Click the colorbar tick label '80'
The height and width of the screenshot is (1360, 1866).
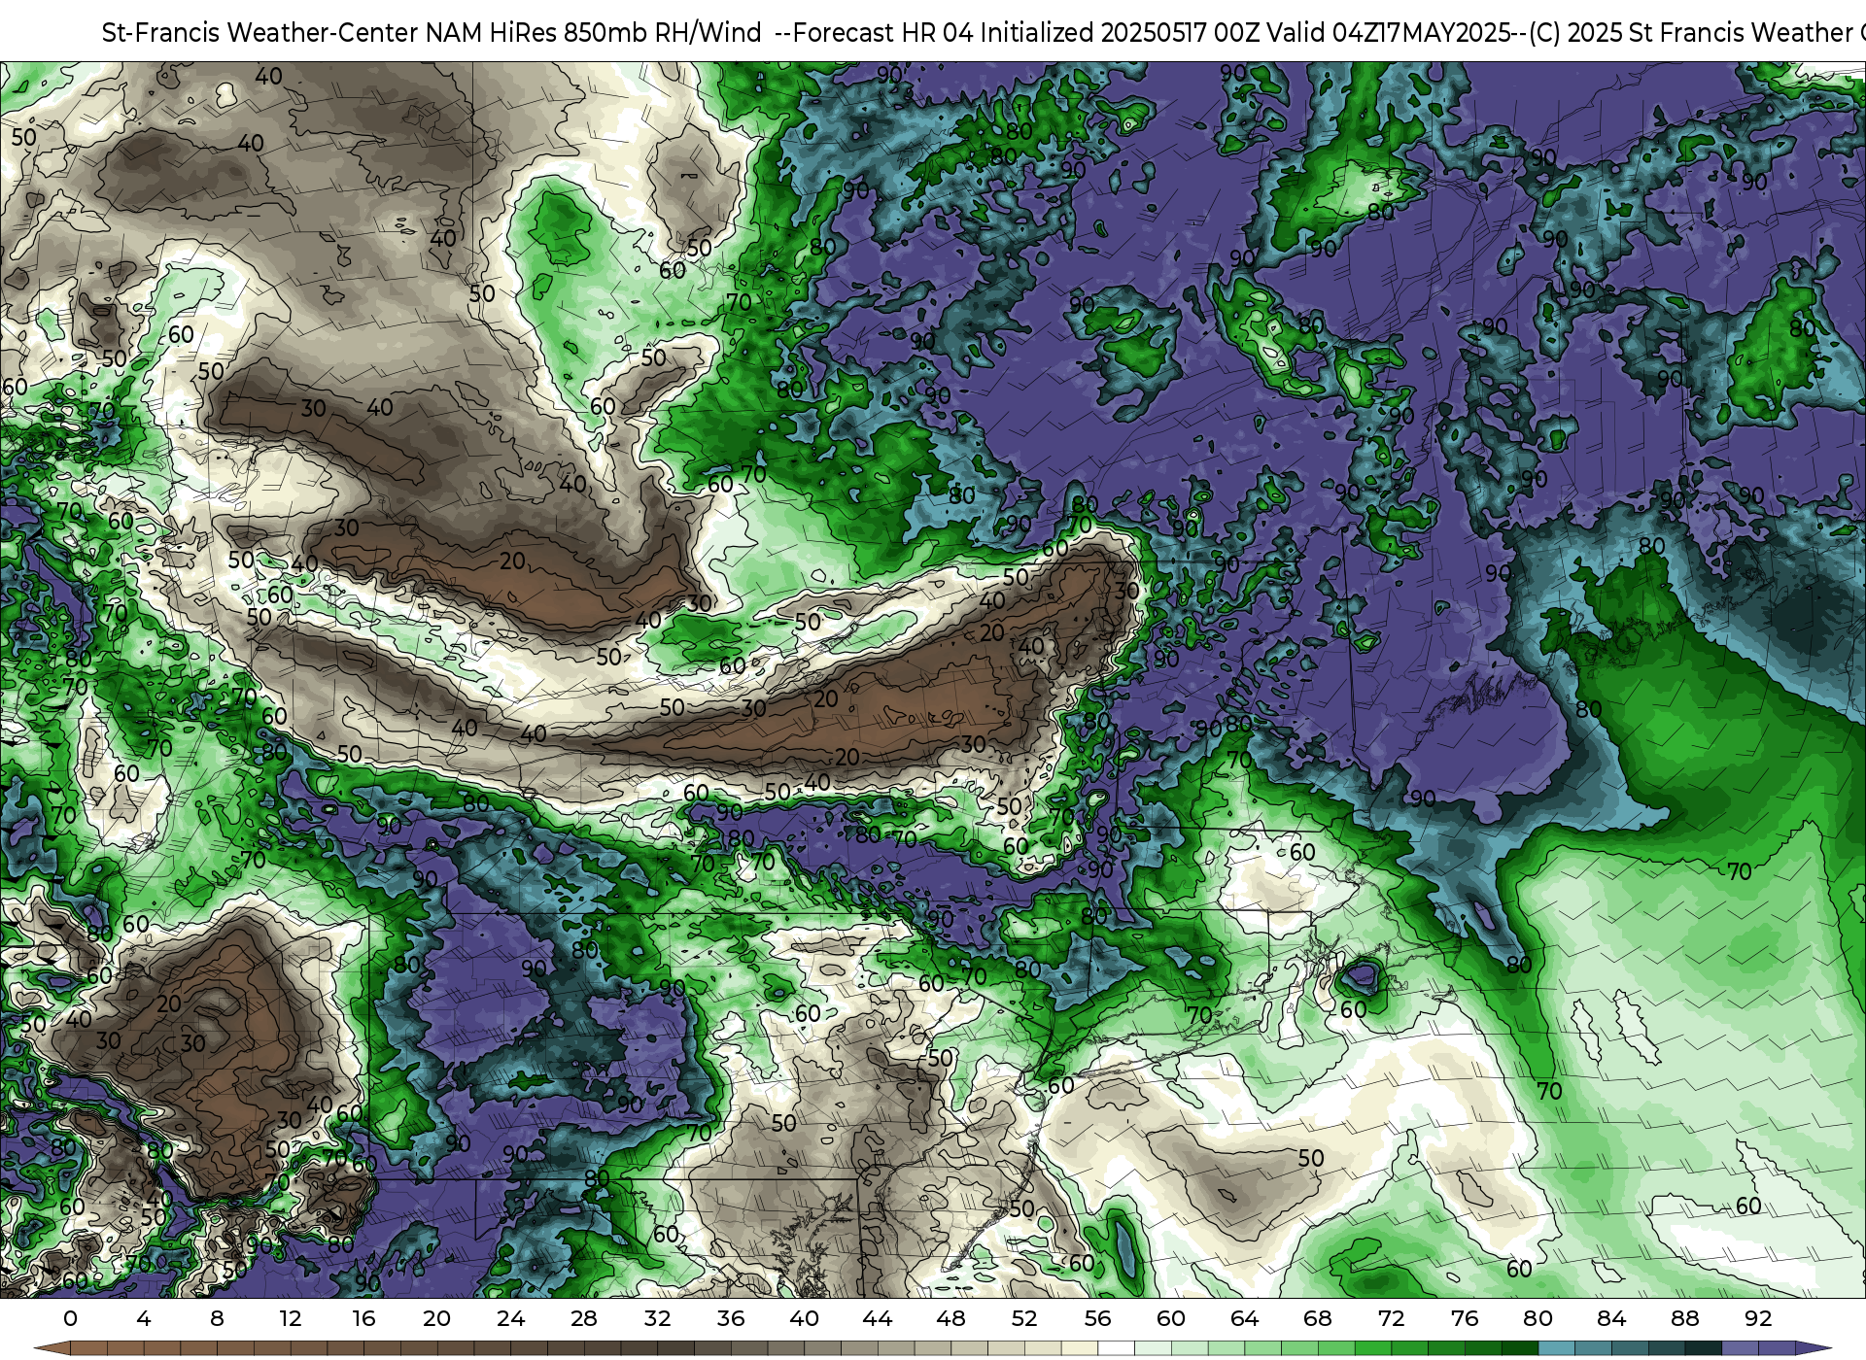[x=1538, y=1319]
